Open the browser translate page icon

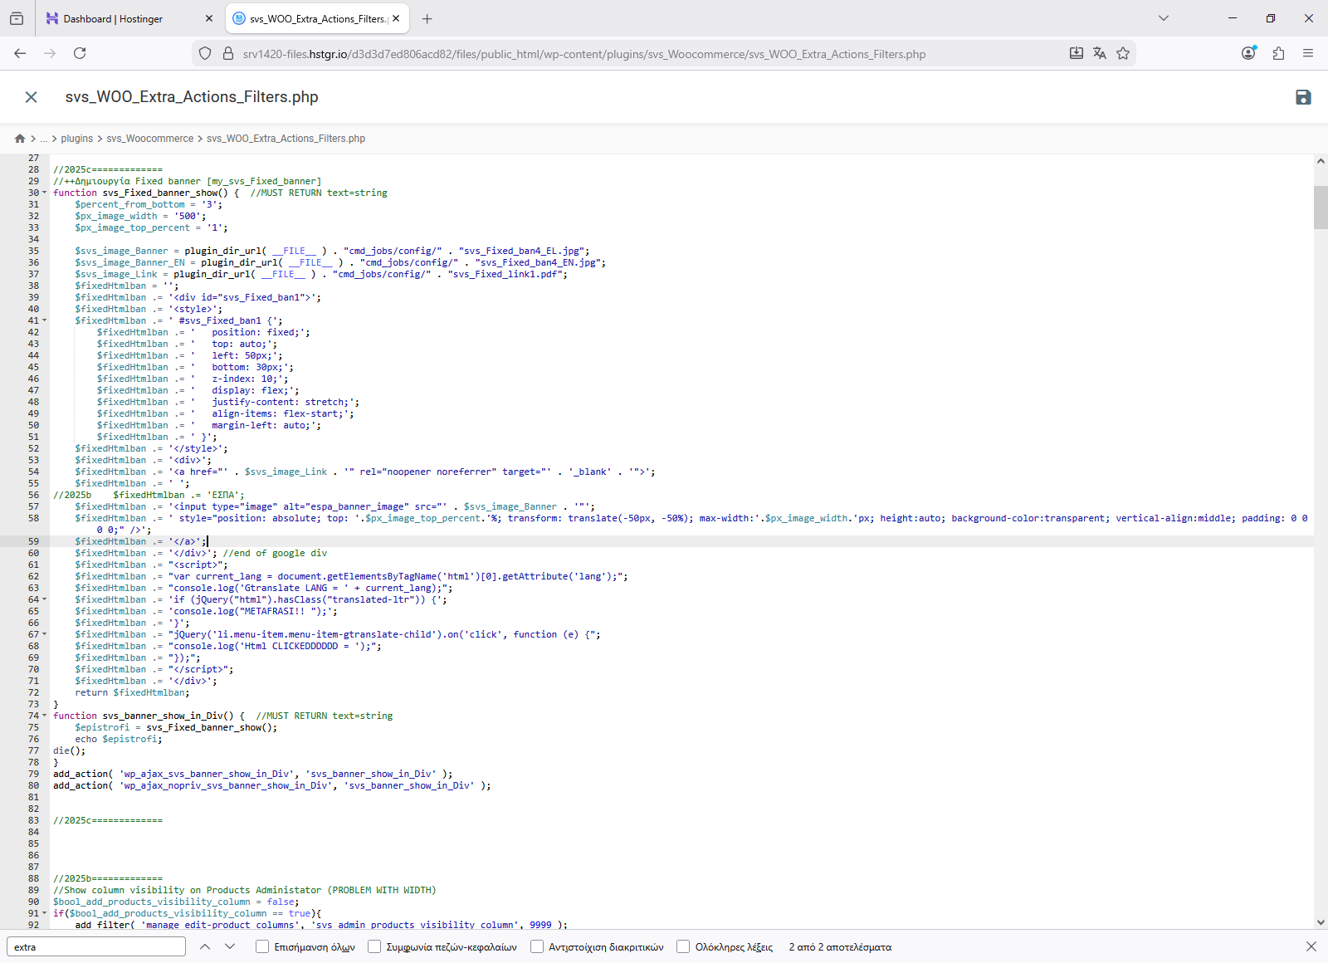click(x=1100, y=53)
